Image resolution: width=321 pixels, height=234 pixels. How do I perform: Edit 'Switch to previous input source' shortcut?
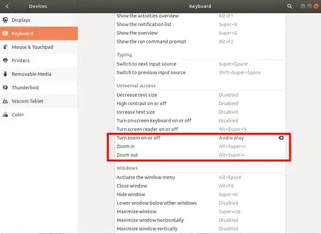200,72
